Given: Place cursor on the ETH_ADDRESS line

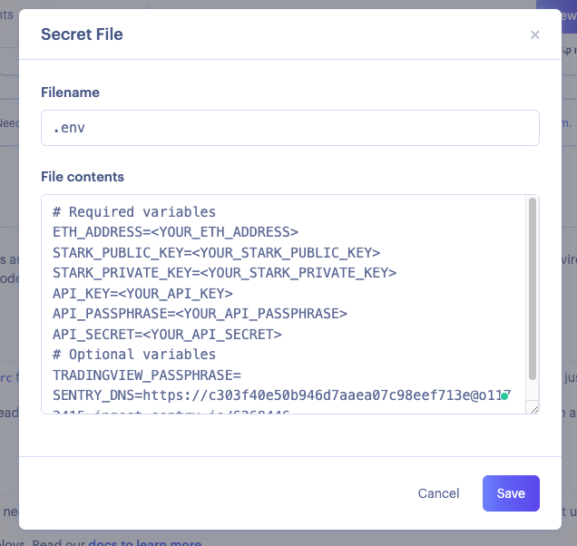Looking at the screenshot, I should tap(175, 232).
